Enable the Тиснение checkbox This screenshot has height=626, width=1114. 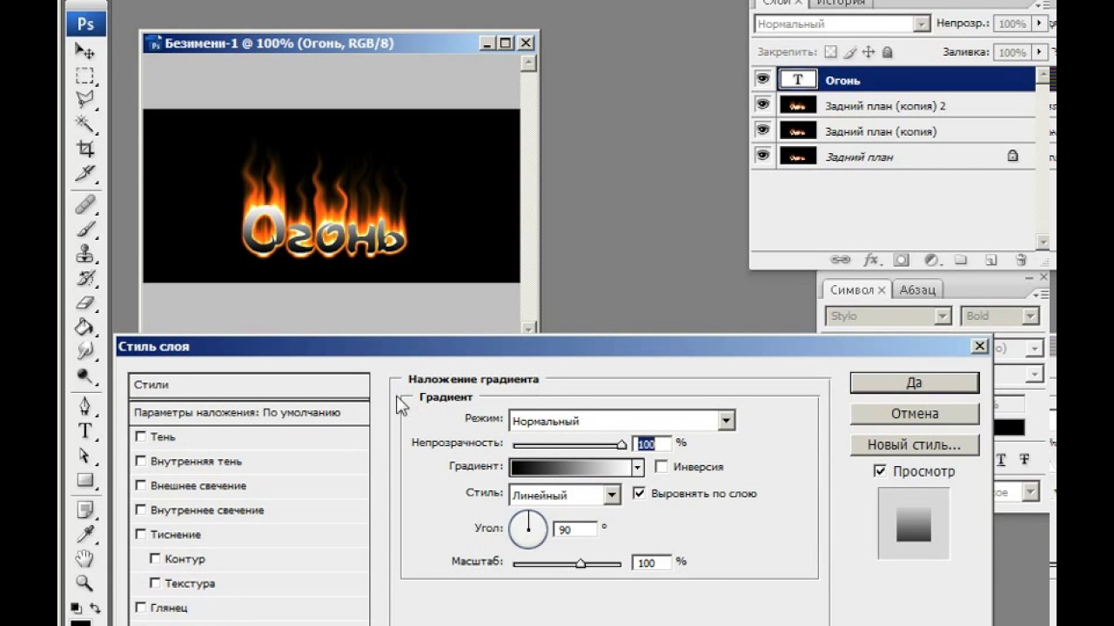click(141, 534)
